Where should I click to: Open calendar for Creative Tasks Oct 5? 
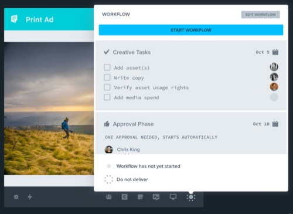pyautogui.click(x=275, y=52)
